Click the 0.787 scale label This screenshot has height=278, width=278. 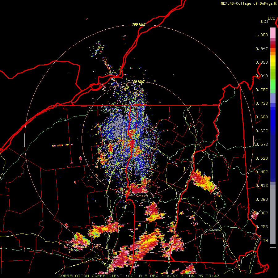pyautogui.click(x=262, y=90)
